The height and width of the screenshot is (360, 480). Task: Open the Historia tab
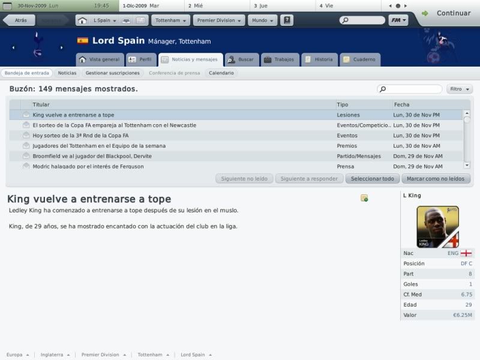319,59
